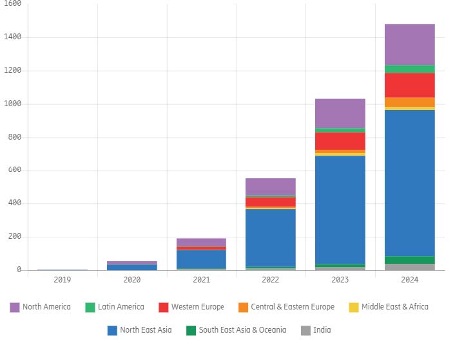
Task: Click the blue North East Asia legend swatch
Action: click(112, 330)
